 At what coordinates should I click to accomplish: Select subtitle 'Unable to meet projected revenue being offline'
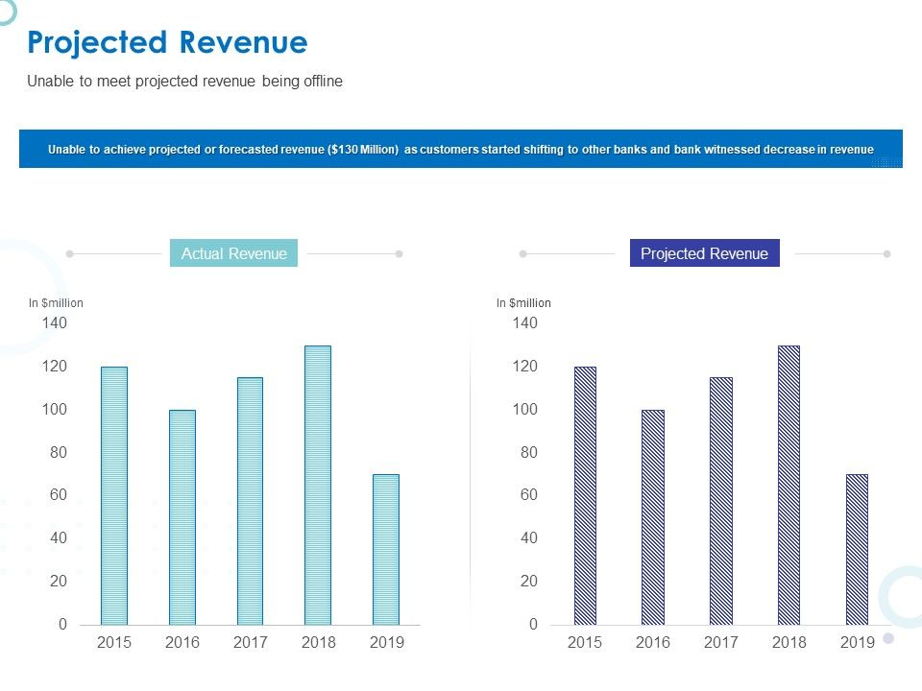(x=184, y=81)
